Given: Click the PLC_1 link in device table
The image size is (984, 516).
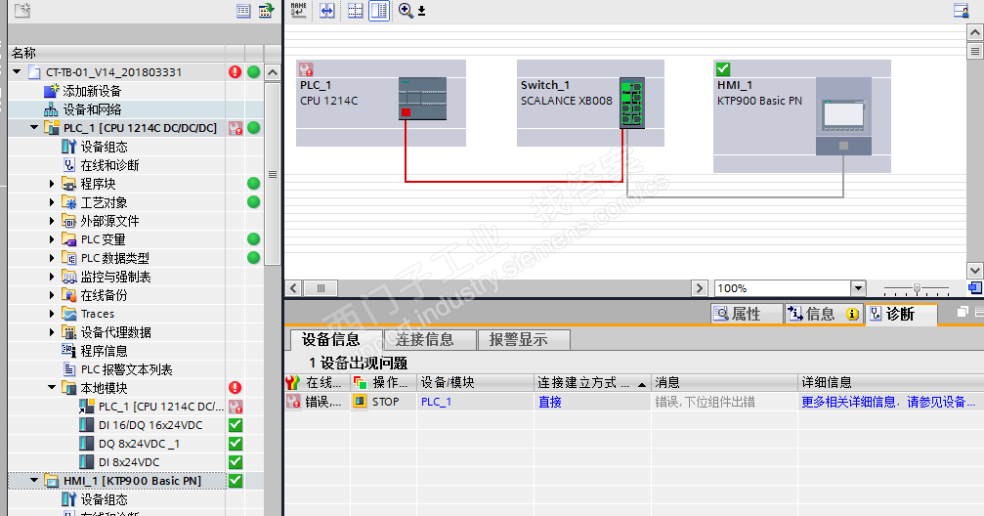Looking at the screenshot, I should pos(436,402).
